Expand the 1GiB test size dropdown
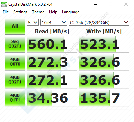Screen dimensions: 134x122 click(54, 22)
